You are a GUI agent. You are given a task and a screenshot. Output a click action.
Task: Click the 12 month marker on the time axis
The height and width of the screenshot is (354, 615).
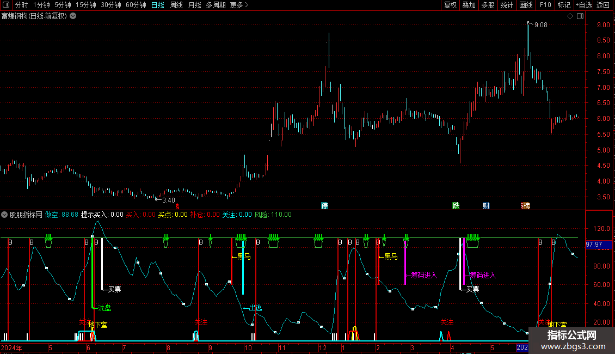point(322,347)
